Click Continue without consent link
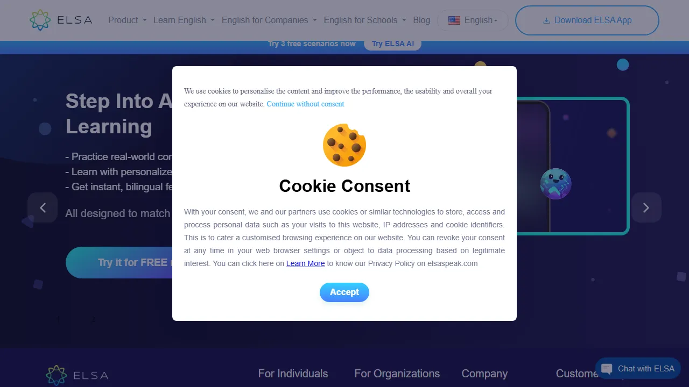The height and width of the screenshot is (387, 689). [305, 104]
